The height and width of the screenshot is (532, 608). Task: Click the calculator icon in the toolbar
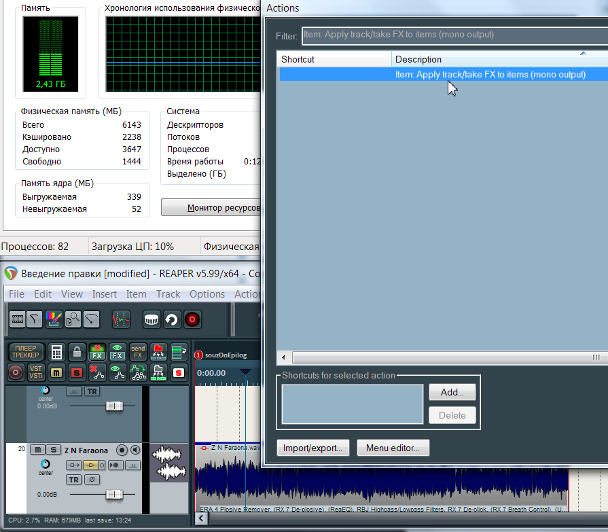click(57, 352)
